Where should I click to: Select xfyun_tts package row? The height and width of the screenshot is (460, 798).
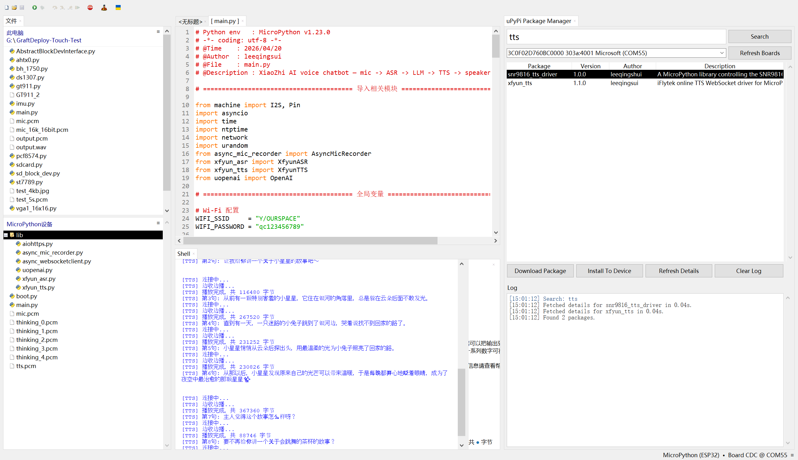point(520,83)
